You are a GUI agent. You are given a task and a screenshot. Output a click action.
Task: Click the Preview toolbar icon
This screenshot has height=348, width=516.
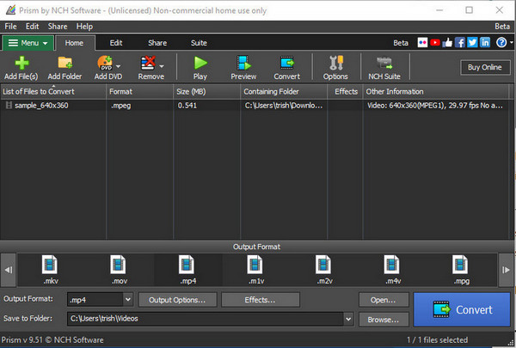(x=243, y=68)
